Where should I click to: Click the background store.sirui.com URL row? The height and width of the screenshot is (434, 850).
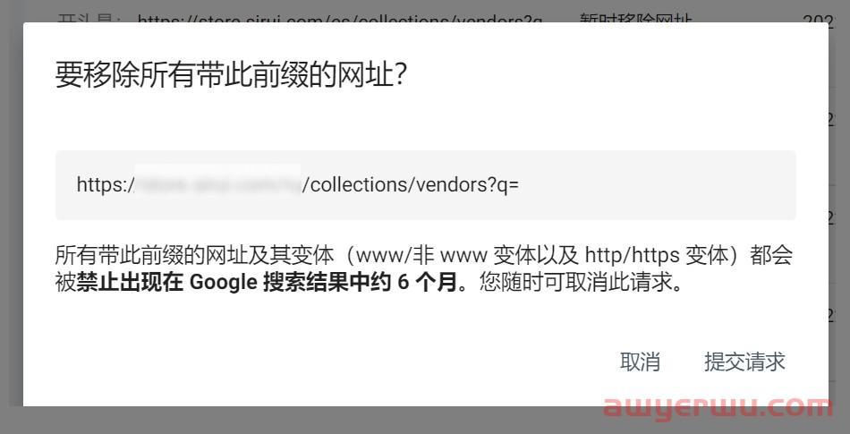pyautogui.click(x=339, y=19)
